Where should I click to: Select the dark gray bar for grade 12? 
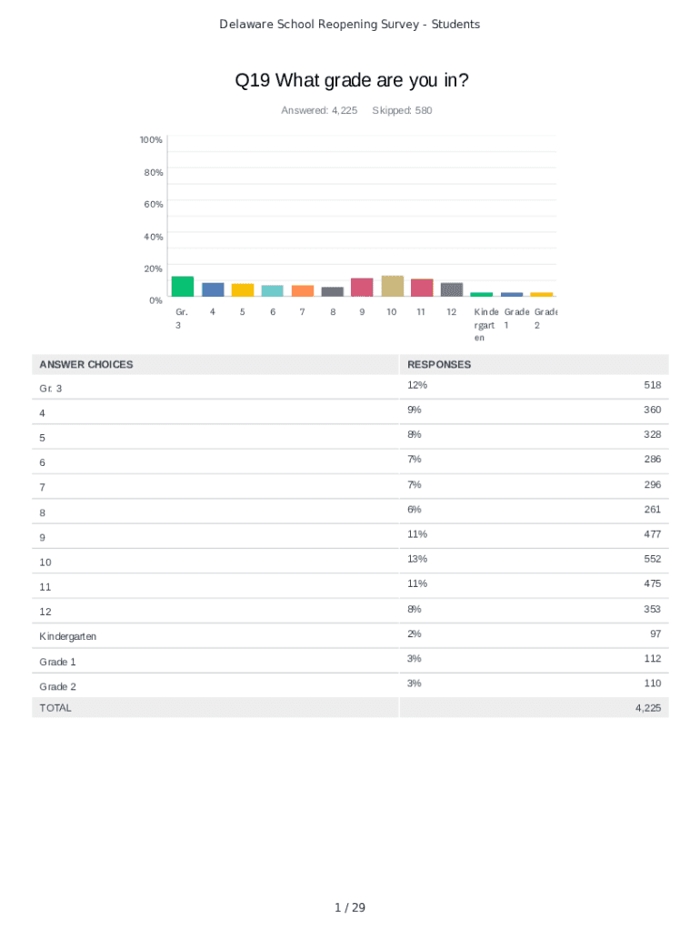click(x=452, y=289)
